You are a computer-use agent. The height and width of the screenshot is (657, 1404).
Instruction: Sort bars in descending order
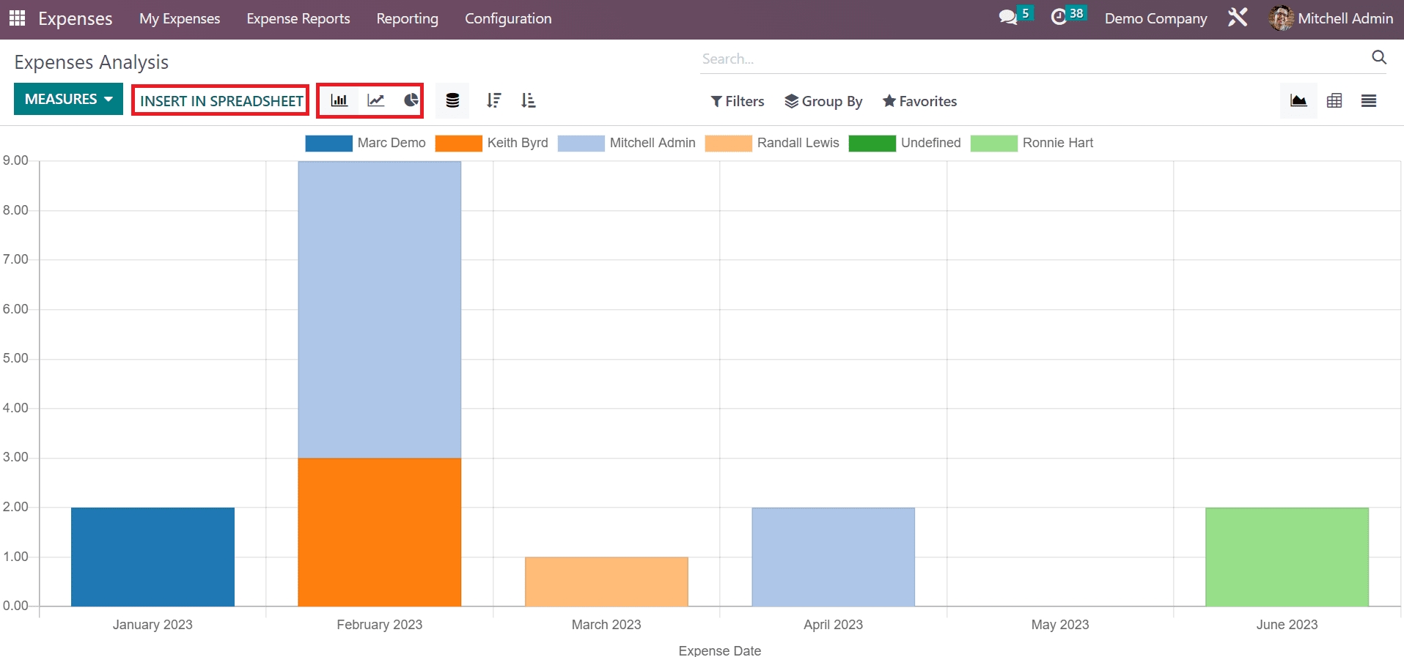(493, 100)
